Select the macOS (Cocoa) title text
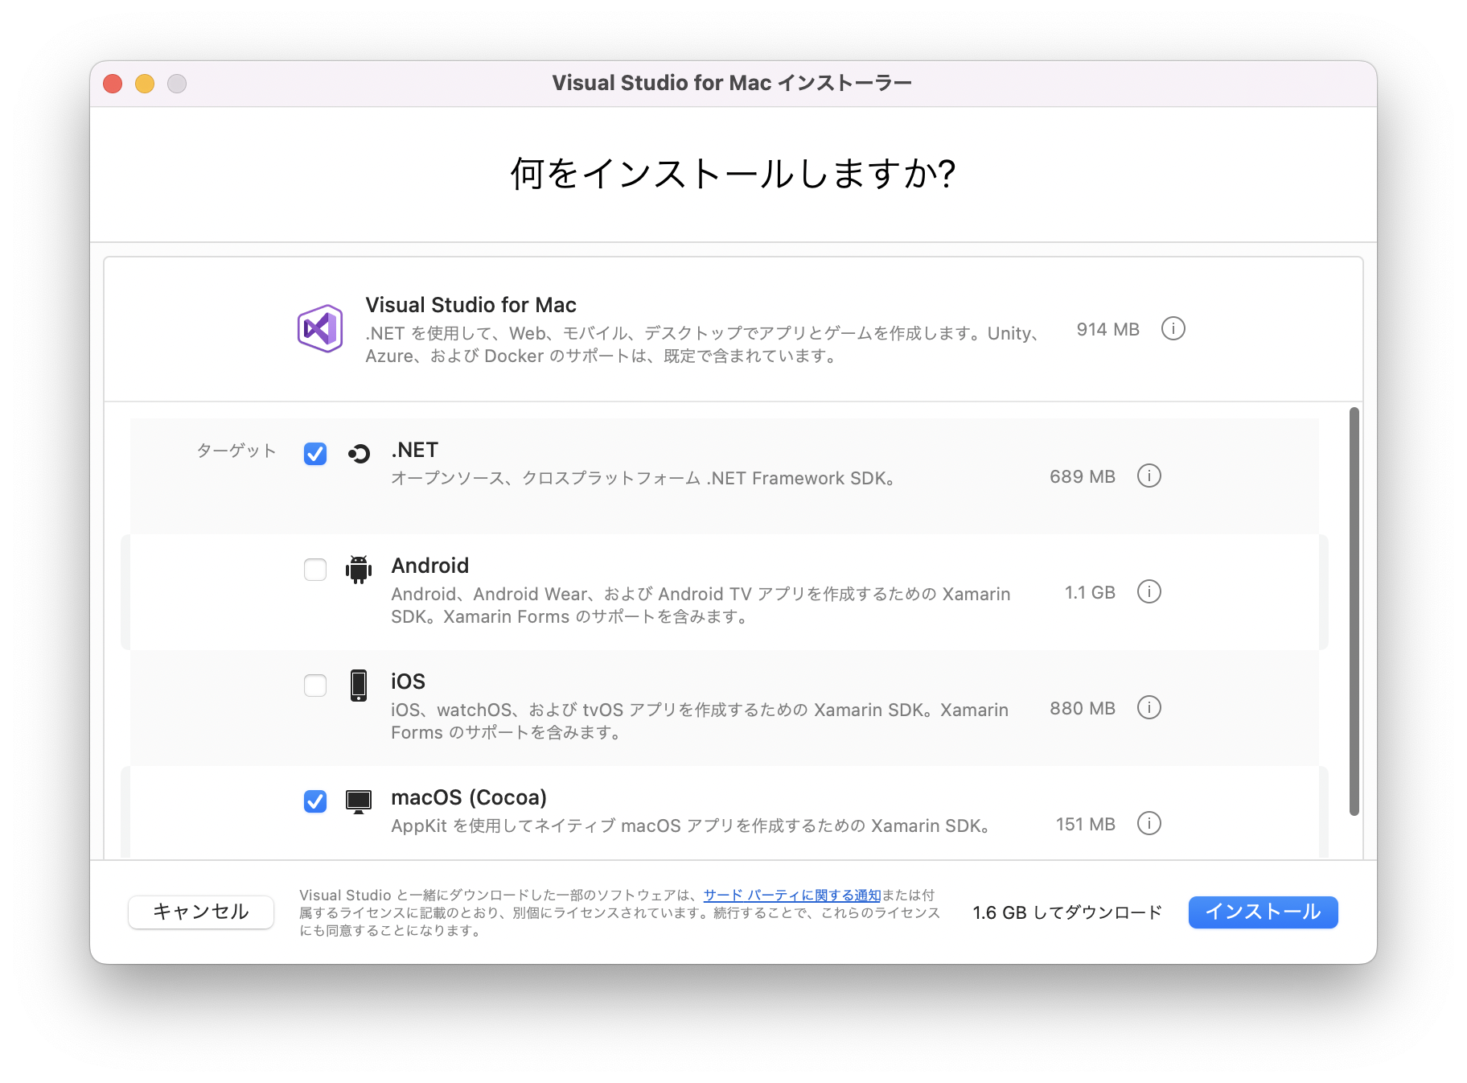Screen dimensions: 1467x1083 469,797
